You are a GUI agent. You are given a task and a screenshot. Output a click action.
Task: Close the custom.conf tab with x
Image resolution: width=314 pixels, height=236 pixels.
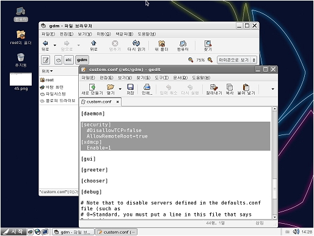point(117,101)
